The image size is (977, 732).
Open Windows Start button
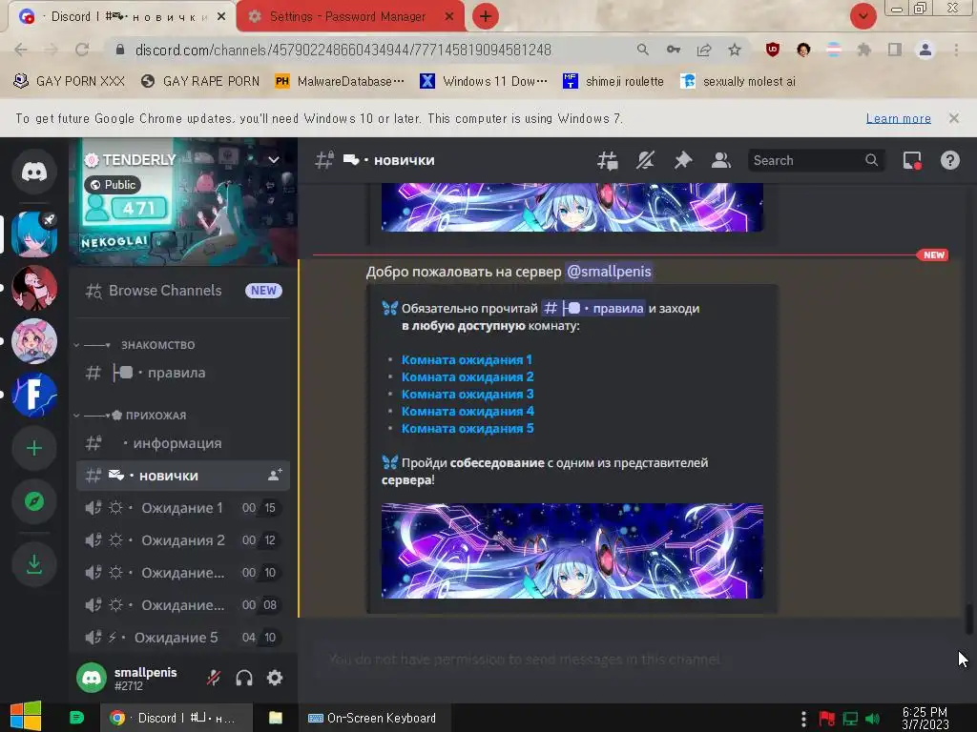click(x=26, y=717)
